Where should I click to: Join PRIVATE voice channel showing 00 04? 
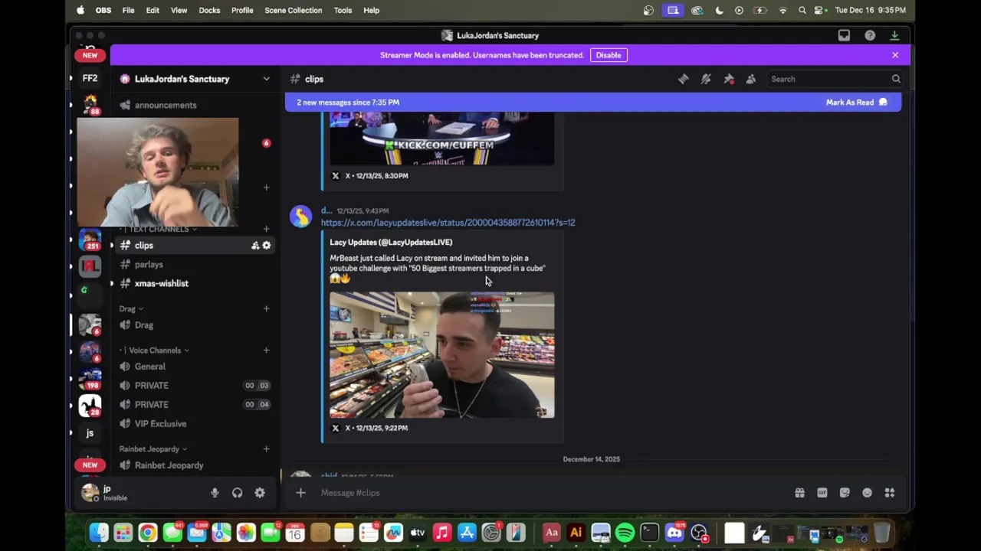[195, 405]
